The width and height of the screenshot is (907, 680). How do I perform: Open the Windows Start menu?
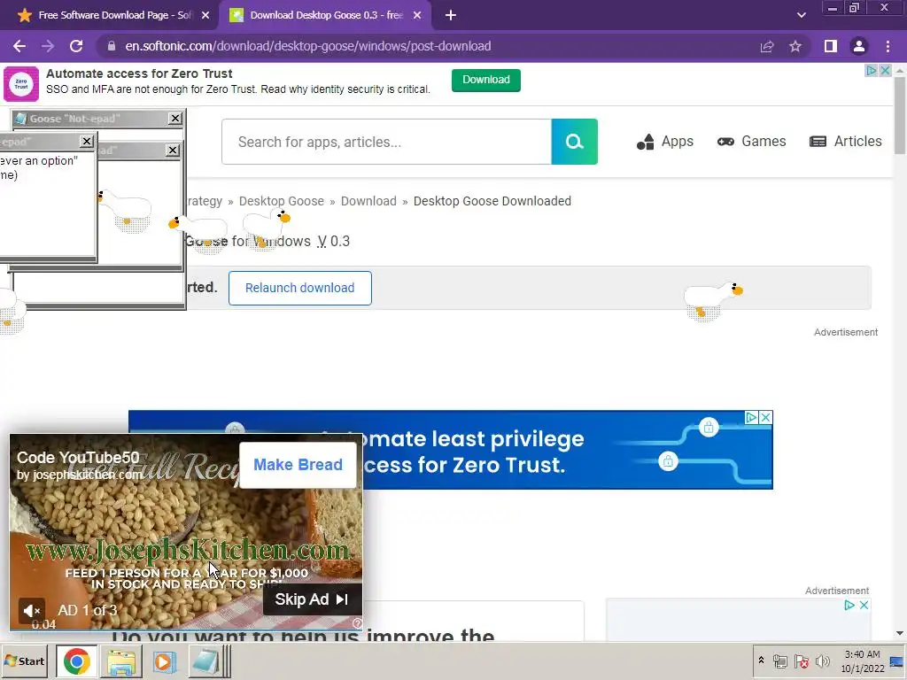coord(24,661)
